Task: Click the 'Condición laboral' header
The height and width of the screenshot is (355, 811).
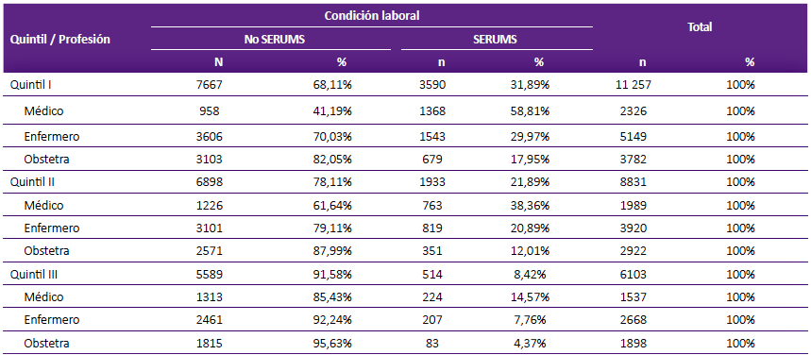Action: click(x=371, y=15)
